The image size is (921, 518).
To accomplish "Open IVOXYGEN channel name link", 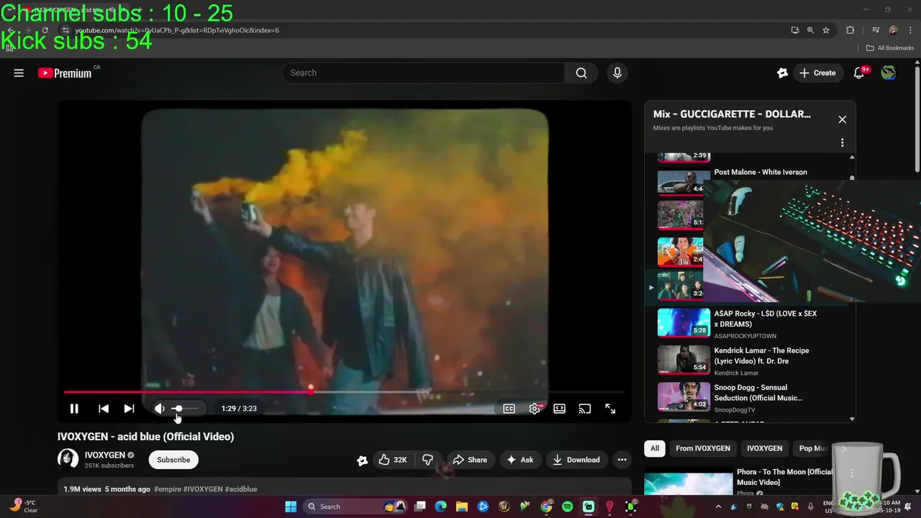I will click(105, 455).
